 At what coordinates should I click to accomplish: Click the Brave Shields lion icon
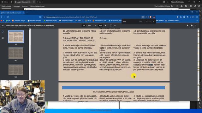pyautogui.click(x=151, y=17)
